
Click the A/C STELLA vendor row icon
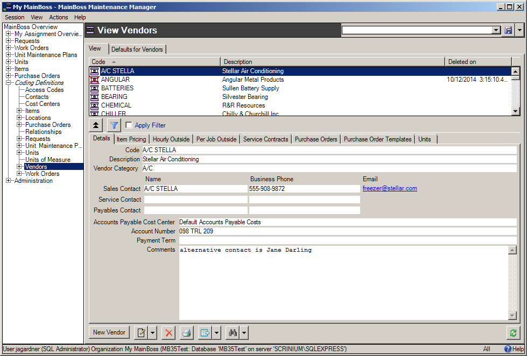(95, 71)
